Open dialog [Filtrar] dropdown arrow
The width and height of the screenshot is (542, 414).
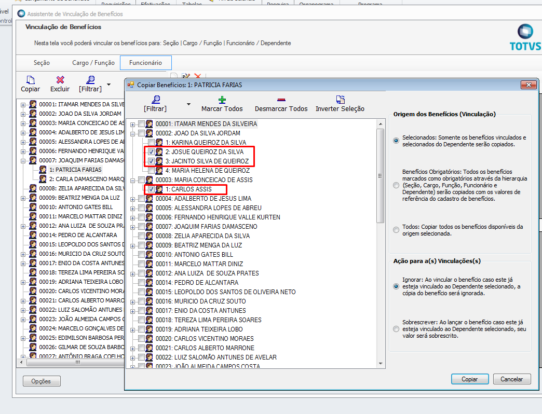188,104
